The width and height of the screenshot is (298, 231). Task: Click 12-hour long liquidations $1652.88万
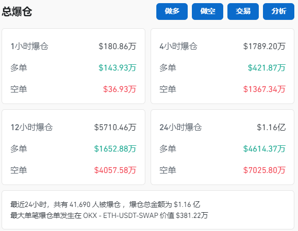click(x=116, y=149)
